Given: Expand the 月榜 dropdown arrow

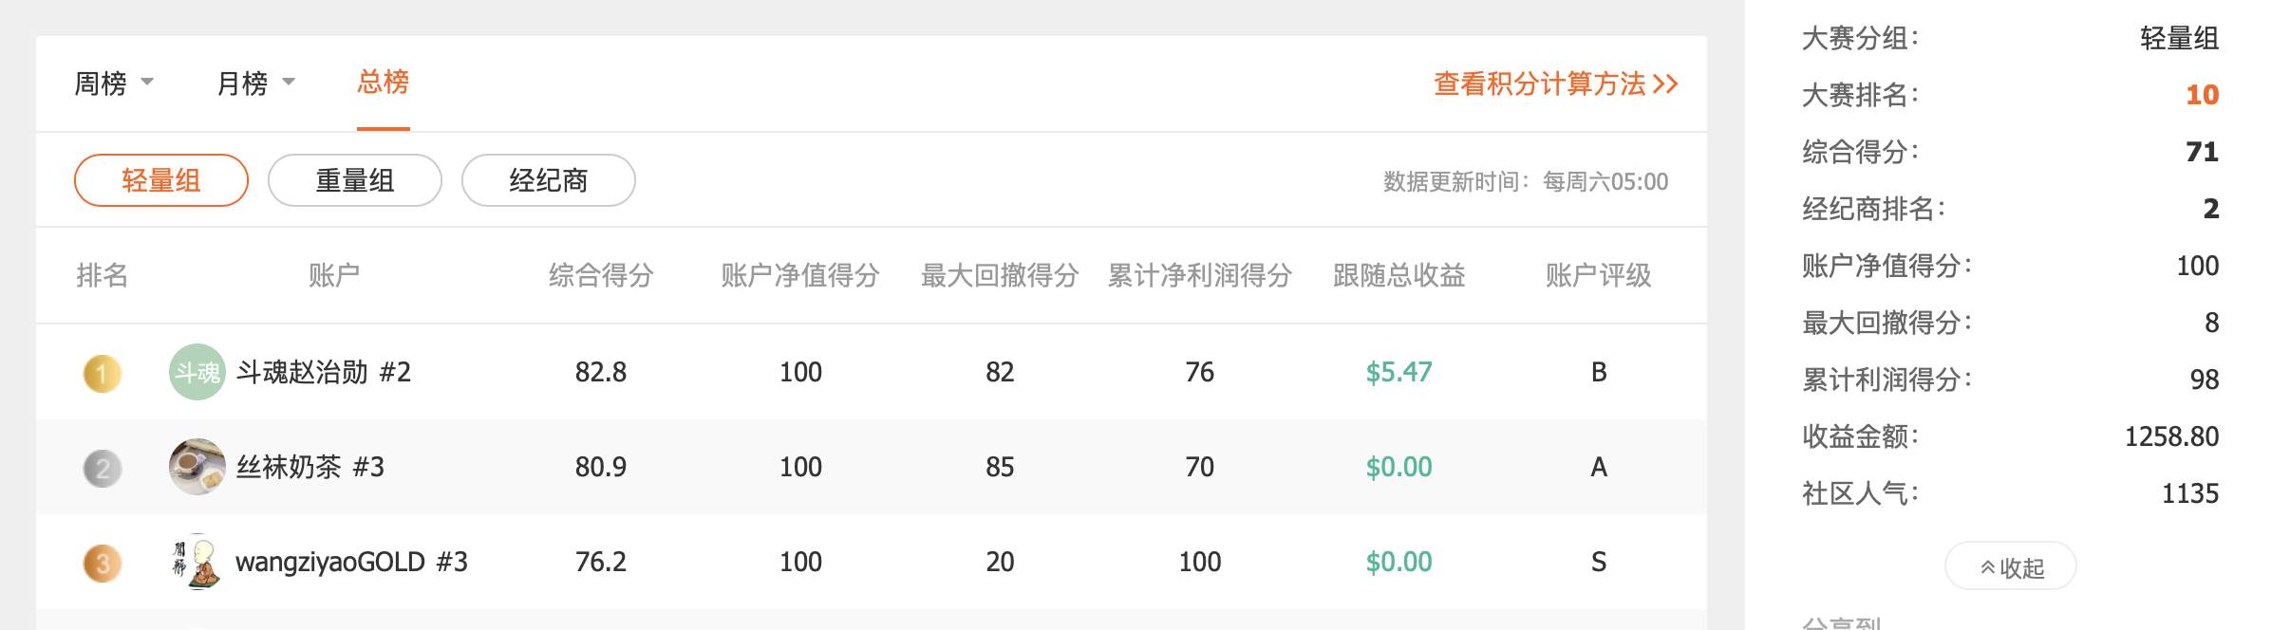Looking at the screenshot, I should 289,82.
